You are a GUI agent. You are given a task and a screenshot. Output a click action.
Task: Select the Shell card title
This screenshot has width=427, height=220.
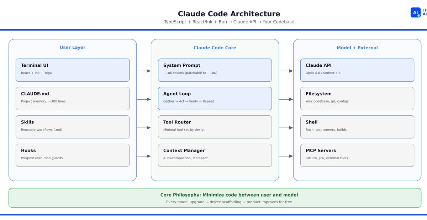312,122
